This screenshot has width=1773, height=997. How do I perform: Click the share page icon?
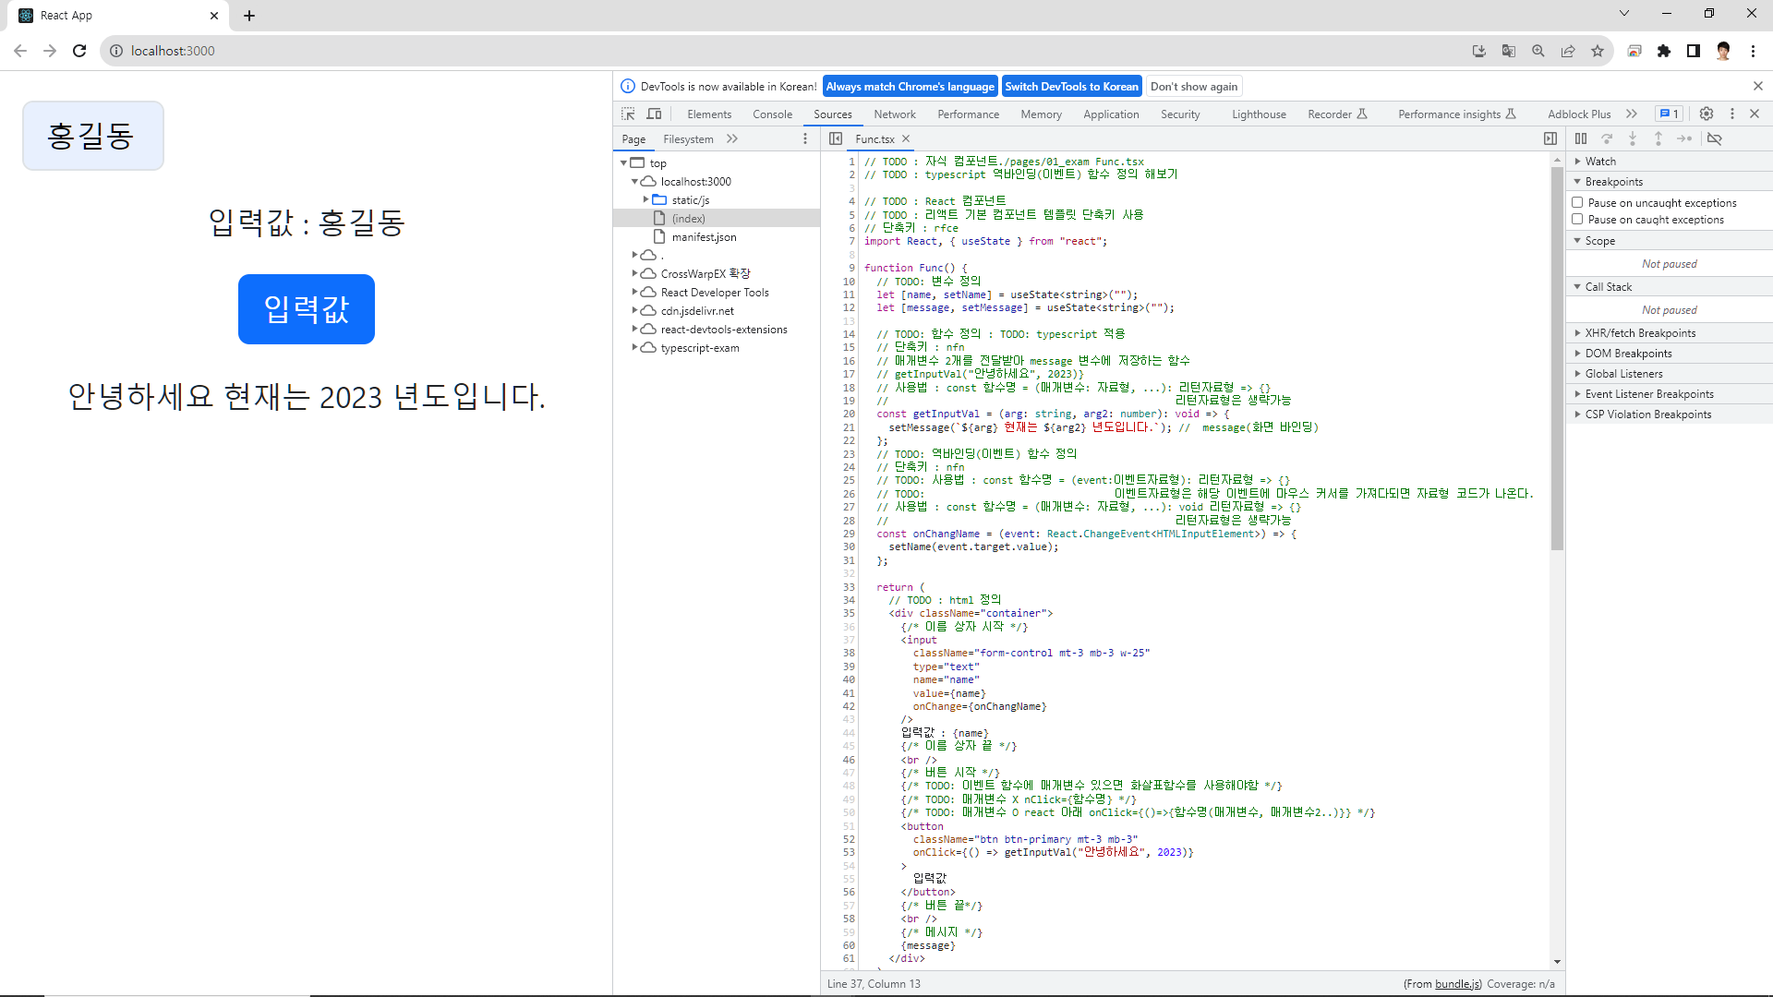click(x=1568, y=51)
